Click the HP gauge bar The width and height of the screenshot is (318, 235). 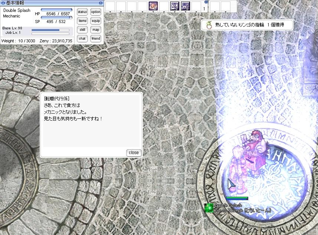pyautogui.click(x=56, y=10)
